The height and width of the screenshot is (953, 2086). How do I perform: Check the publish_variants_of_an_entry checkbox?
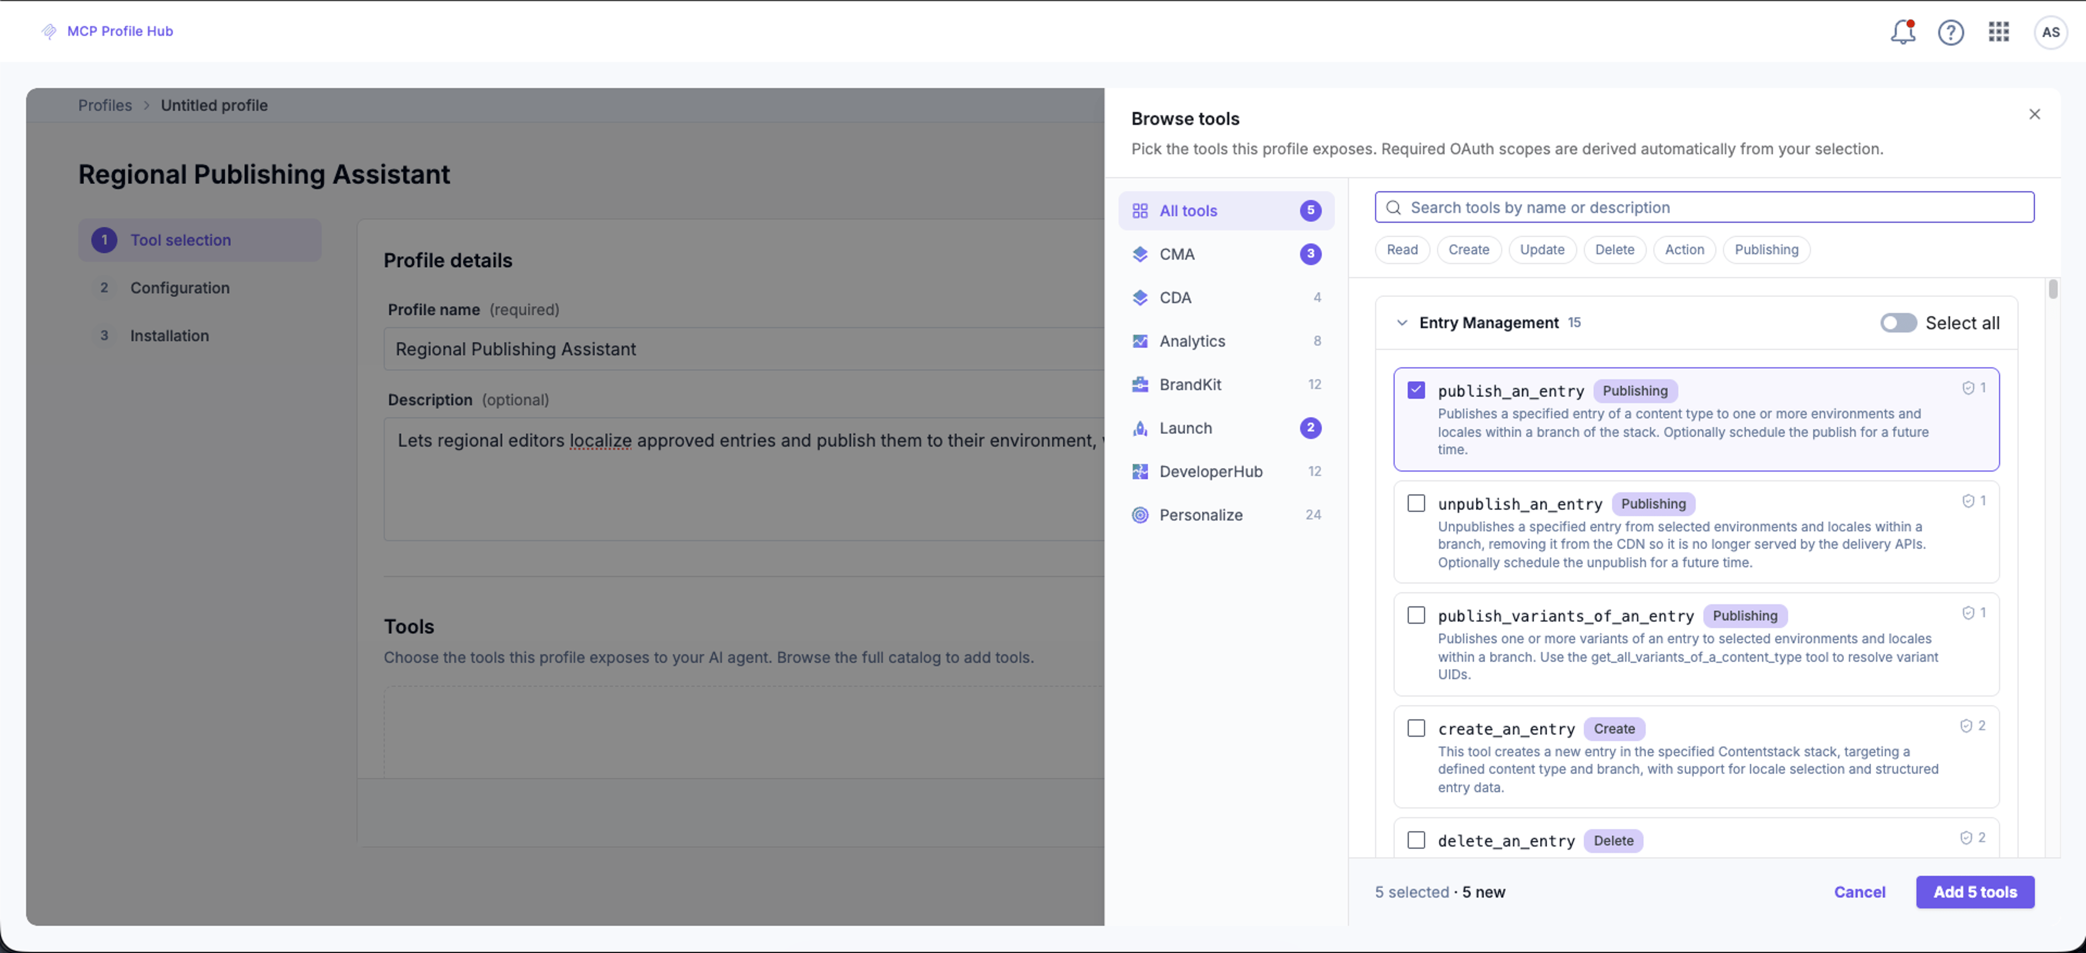pos(1416,615)
